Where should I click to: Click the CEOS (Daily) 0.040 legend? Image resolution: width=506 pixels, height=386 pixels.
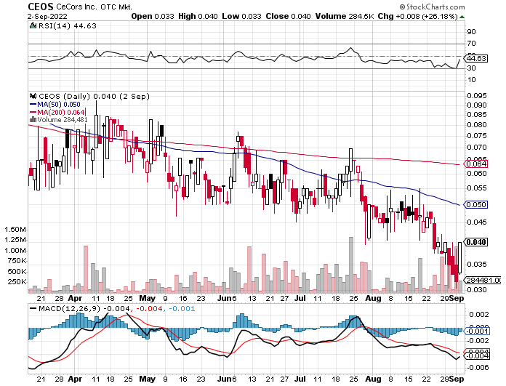click(94, 96)
